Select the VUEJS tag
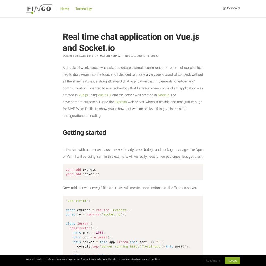This screenshot has height=266, width=266. [154, 56]
